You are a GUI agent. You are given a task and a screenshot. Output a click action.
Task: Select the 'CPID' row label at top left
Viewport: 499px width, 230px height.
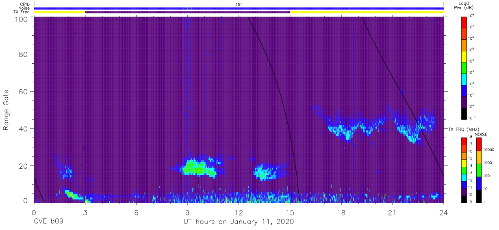pyautogui.click(x=25, y=4)
